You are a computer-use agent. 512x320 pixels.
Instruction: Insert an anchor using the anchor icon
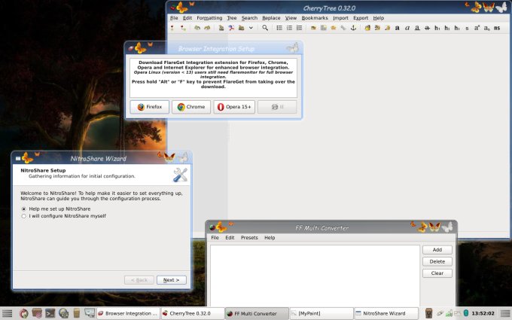(352, 28)
